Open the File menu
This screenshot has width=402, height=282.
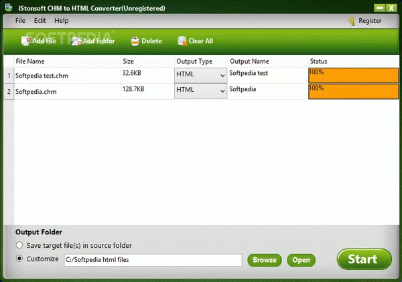(x=20, y=21)
